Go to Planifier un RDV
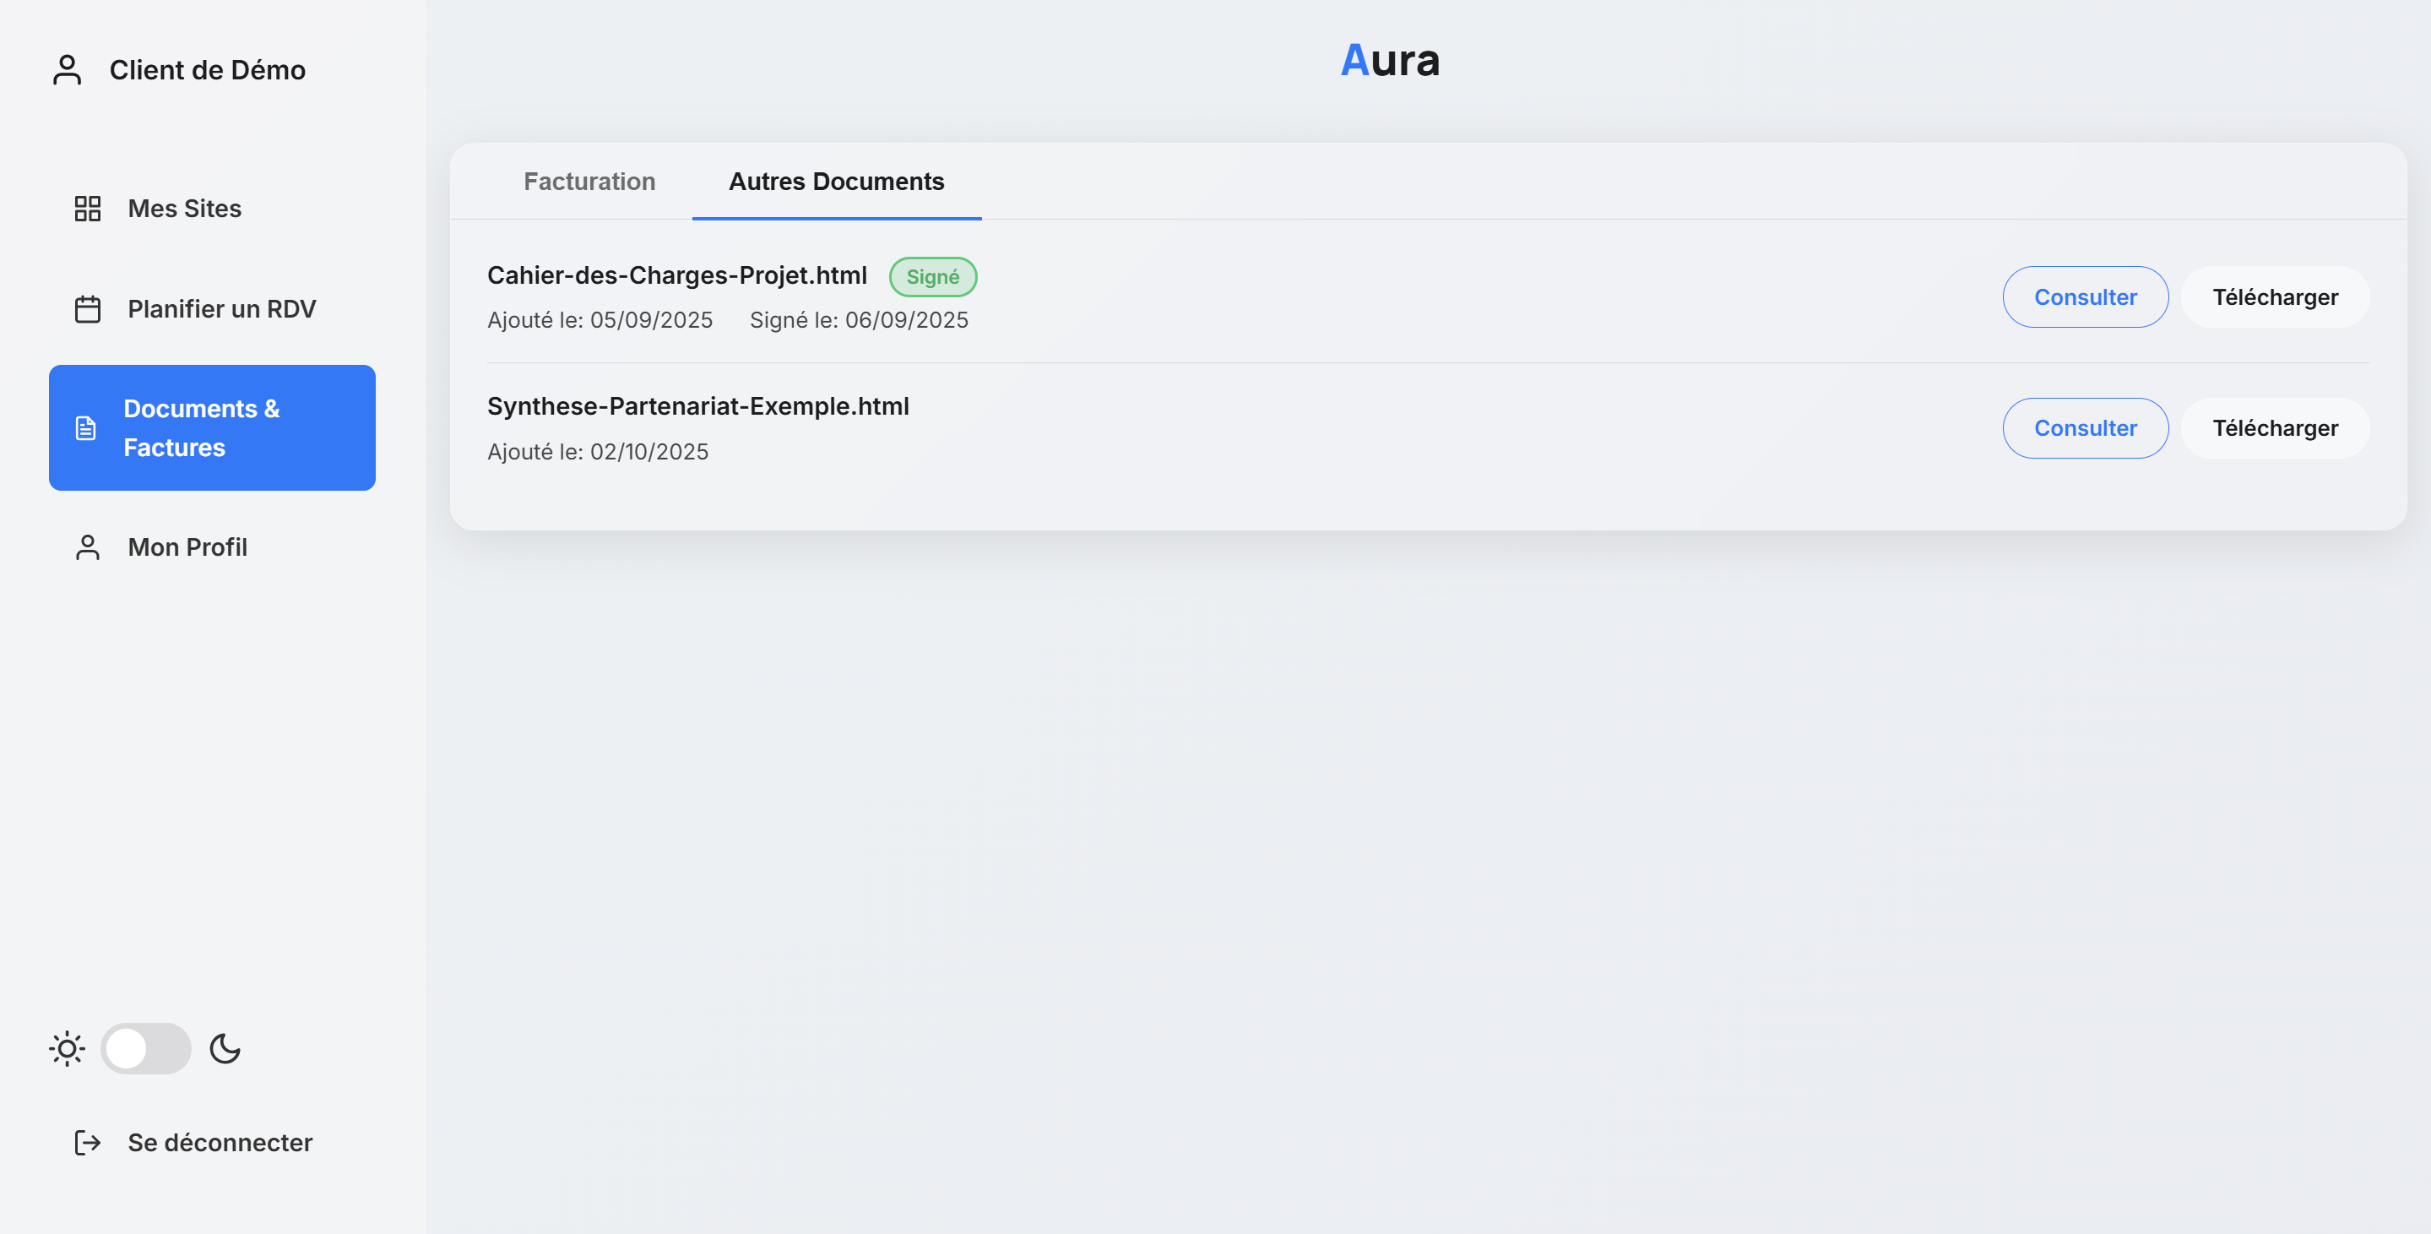The image size is (2431, 1234). tap(222, 309)
